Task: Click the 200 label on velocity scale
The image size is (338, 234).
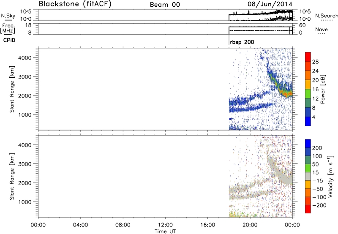Action: pyautogui.click(x=317, y=148)
